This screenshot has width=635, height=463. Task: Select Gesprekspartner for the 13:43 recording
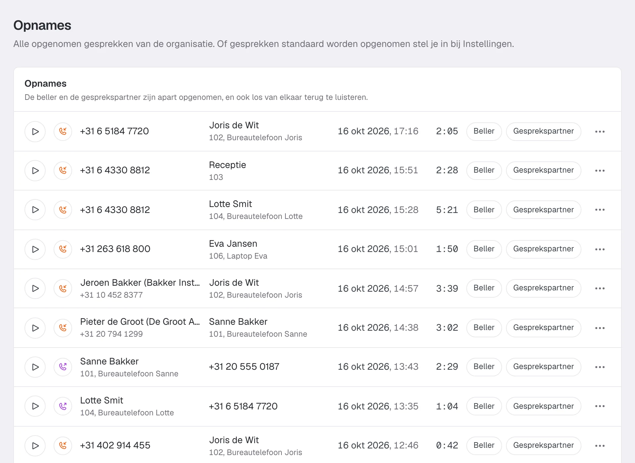click(543, 367)
